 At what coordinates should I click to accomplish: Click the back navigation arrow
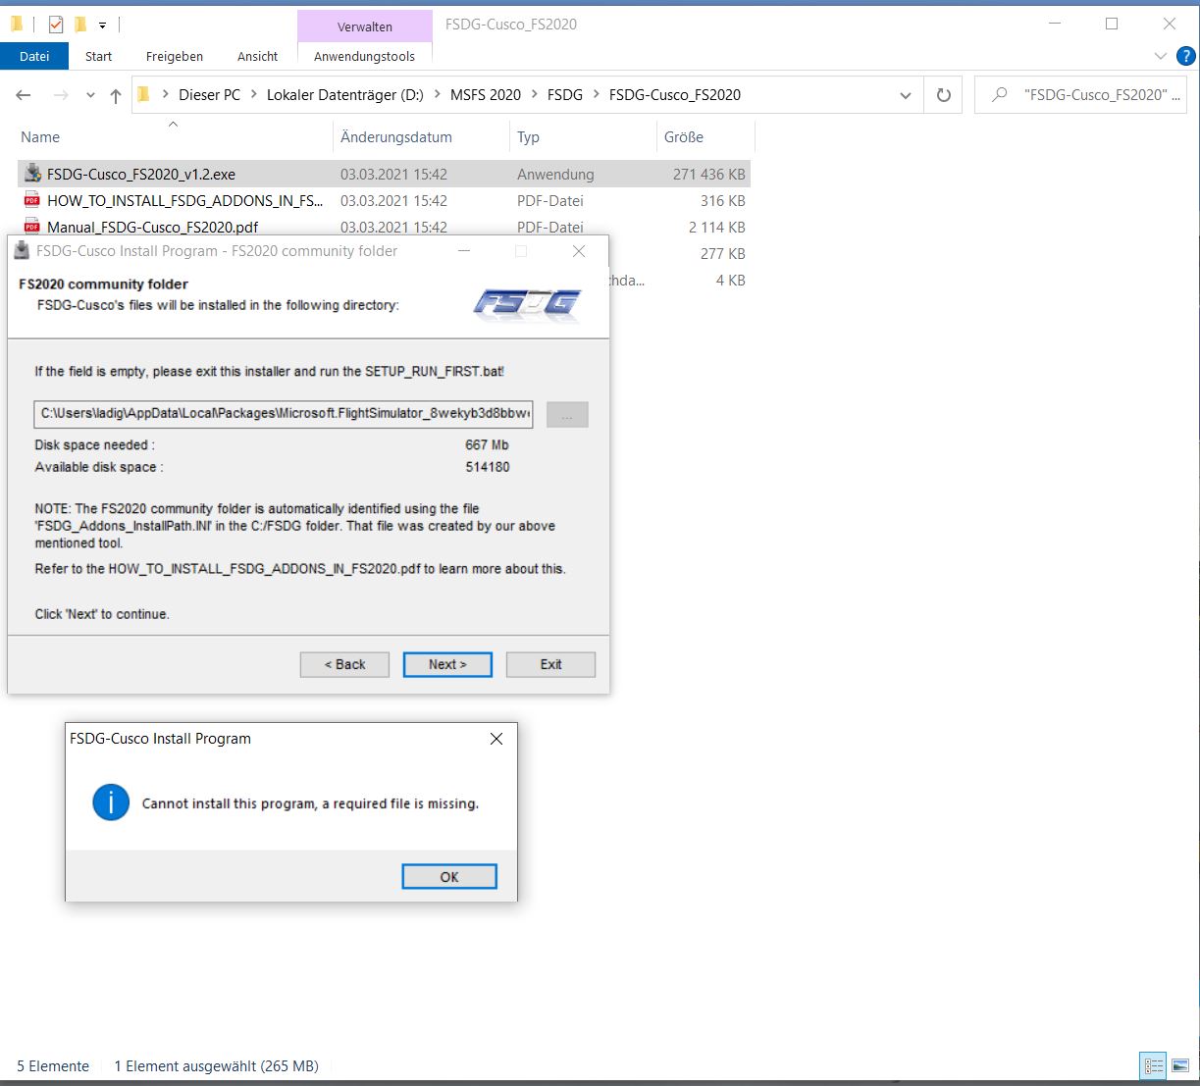point(24,95)
